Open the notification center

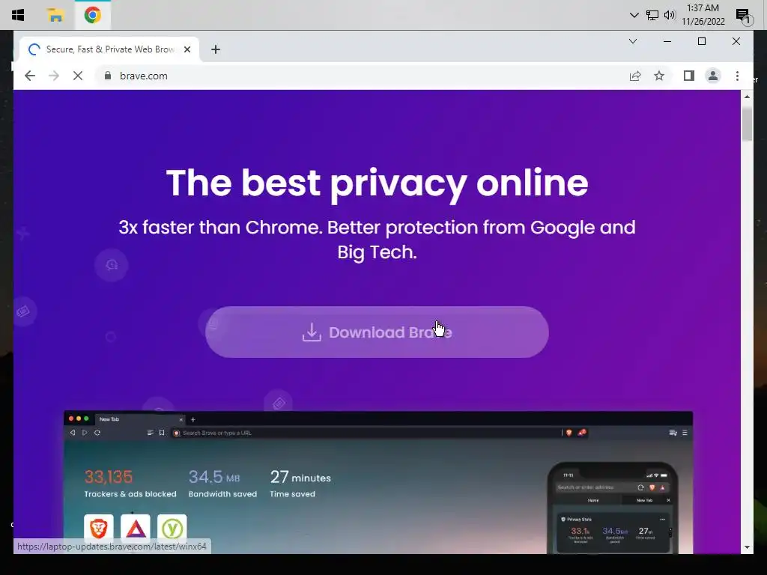[x=743, y=15]
